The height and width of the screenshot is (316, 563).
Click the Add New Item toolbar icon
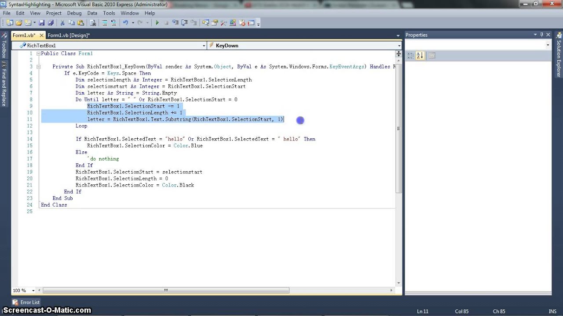(x=28, y=23)
